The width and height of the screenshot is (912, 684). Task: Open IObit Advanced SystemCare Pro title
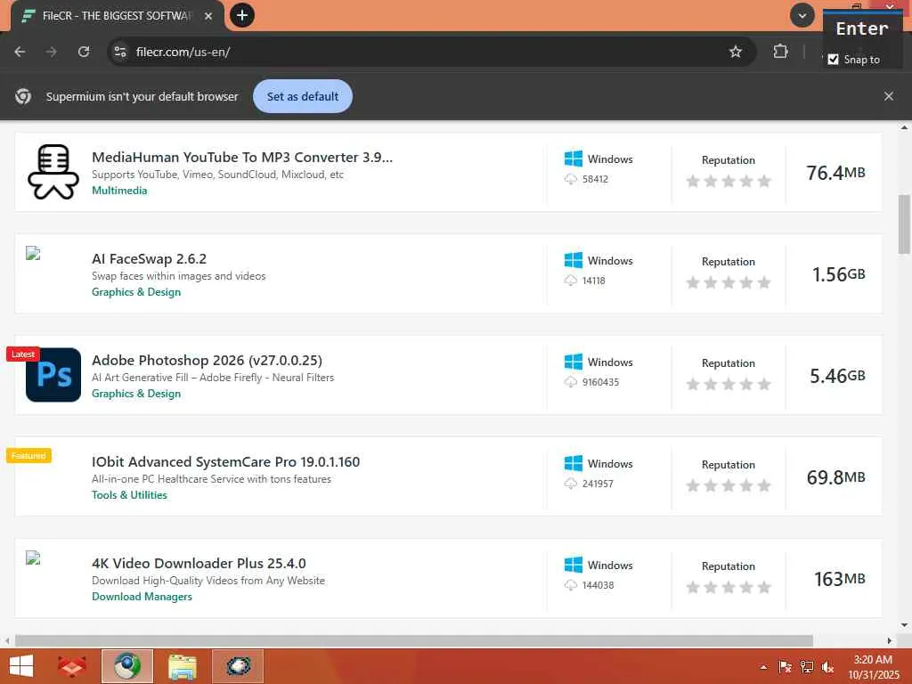tap(225, 462)
